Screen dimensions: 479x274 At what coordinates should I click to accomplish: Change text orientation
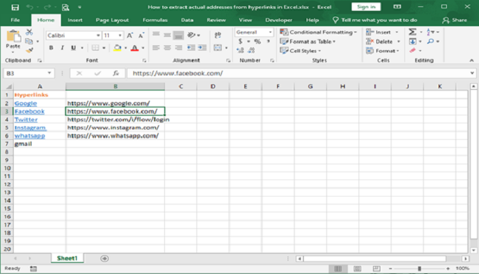(192, 35)
